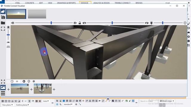Adjust the sun rotation slider handle
Screen dimensions: 191x107
click(112, 23)
